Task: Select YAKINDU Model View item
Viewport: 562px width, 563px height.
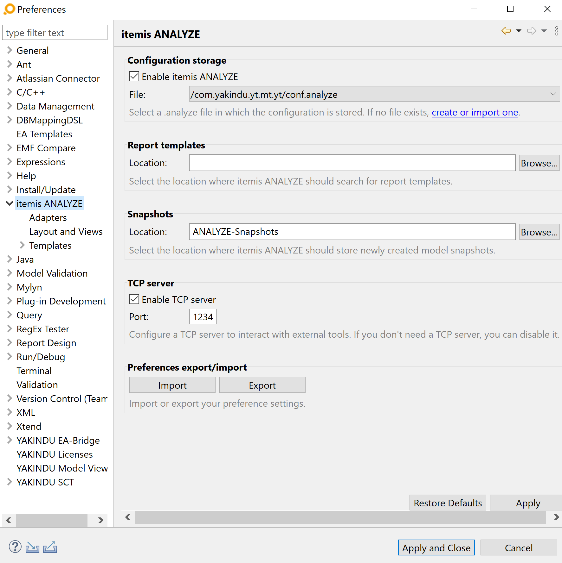Action: tap(62, 468)
